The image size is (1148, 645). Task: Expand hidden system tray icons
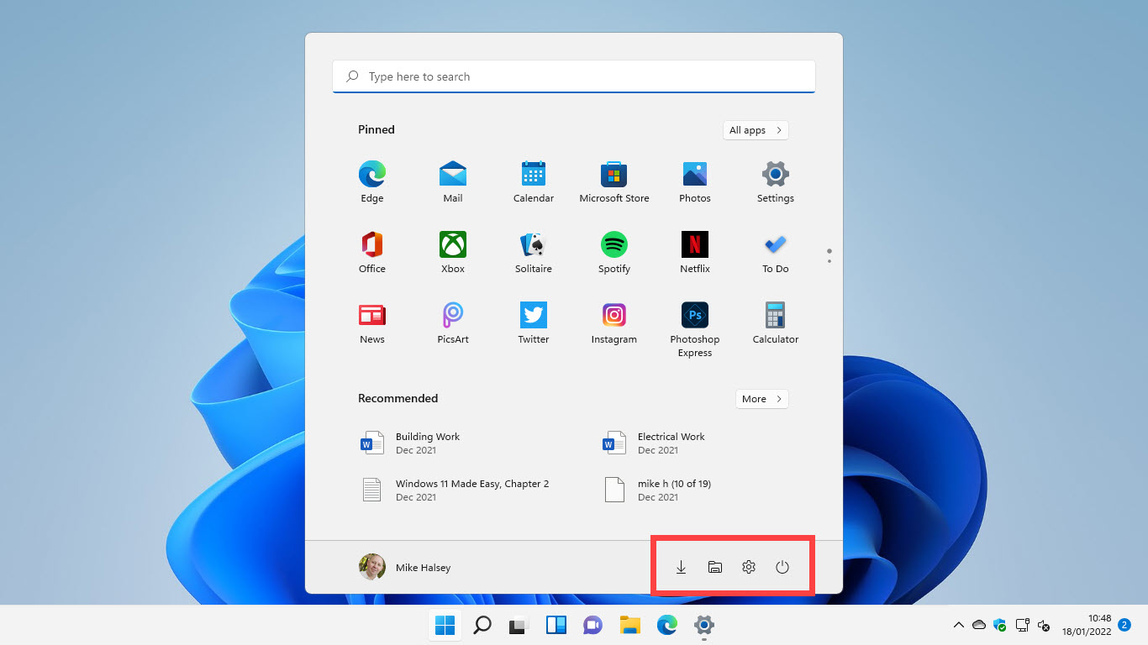point(958,625)
